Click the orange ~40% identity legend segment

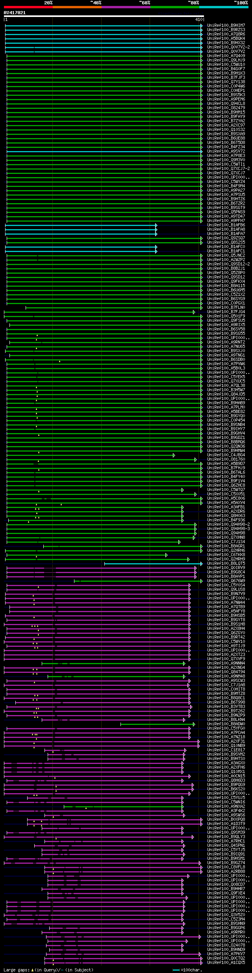(x=77, y=7)
